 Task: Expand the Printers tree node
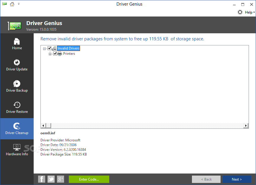coord(50,54)
